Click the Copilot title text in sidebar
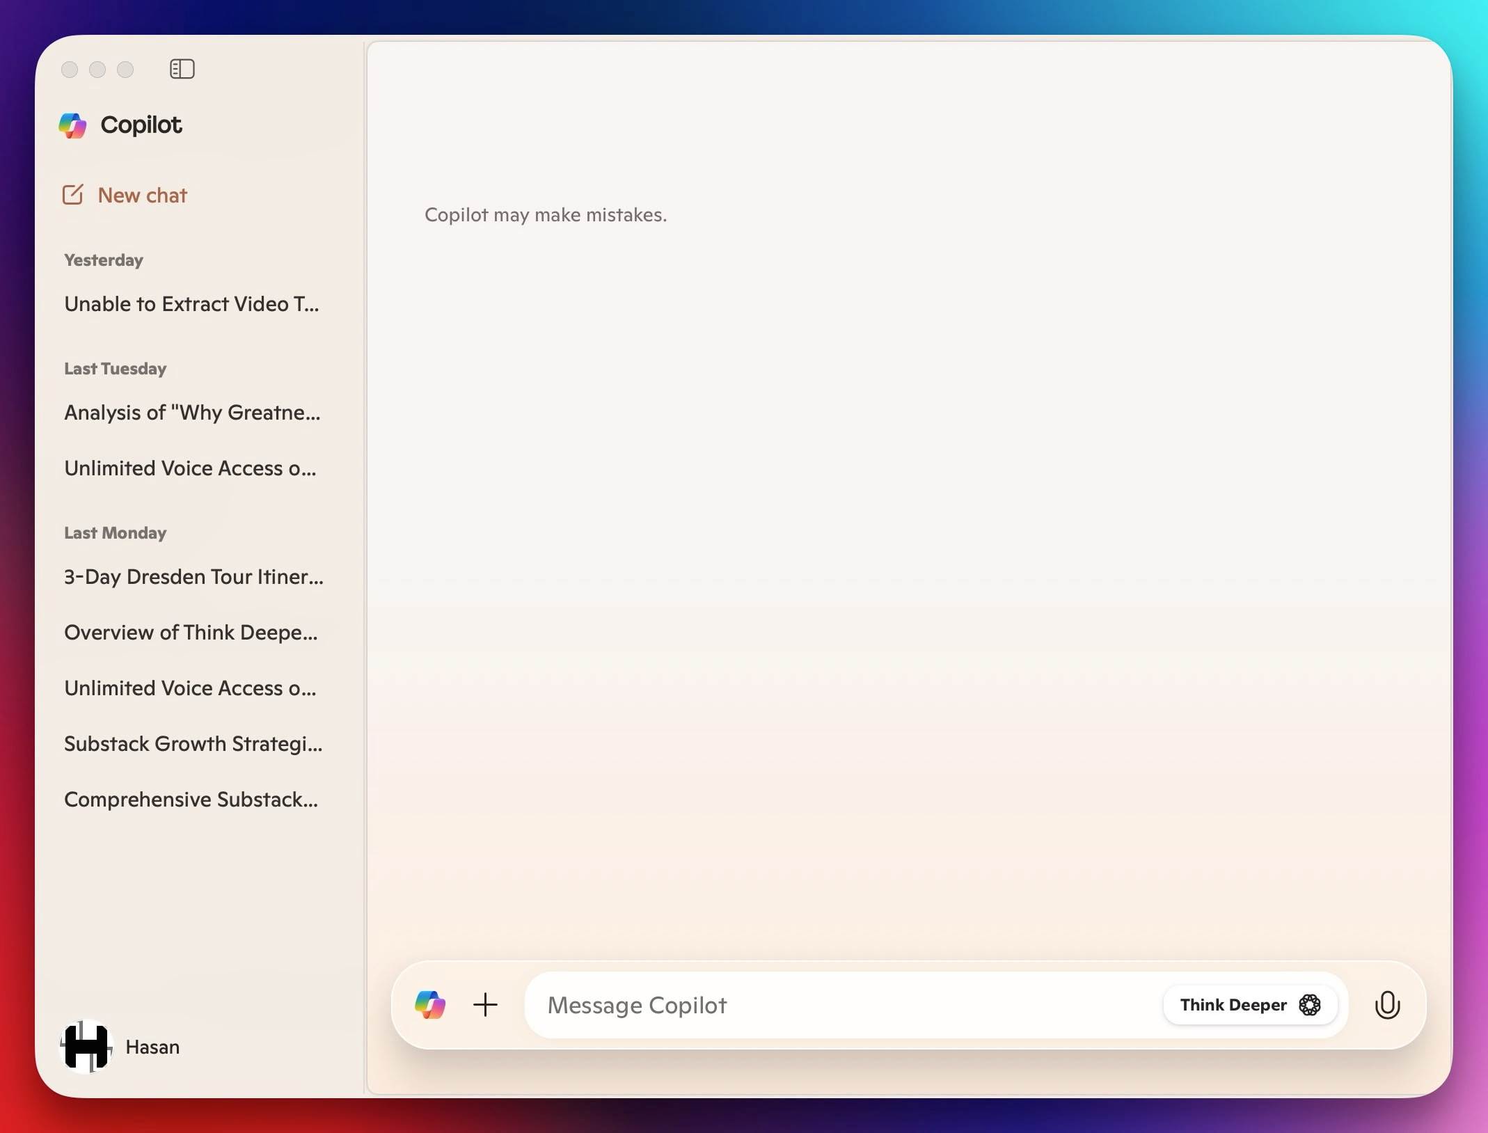The height and width of the screenshot is (1133, 1488). click(x=141, y=125)
